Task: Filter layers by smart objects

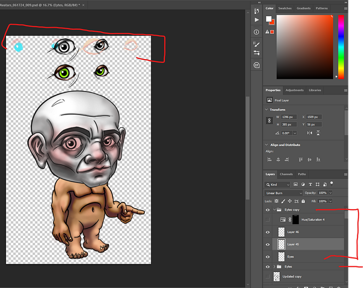Action: (325, 184)
